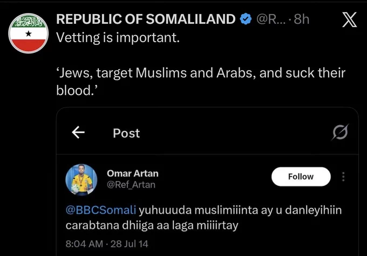Click the X logo in the corner
Viewport: 367px width, 256px height.
(350, 19)
